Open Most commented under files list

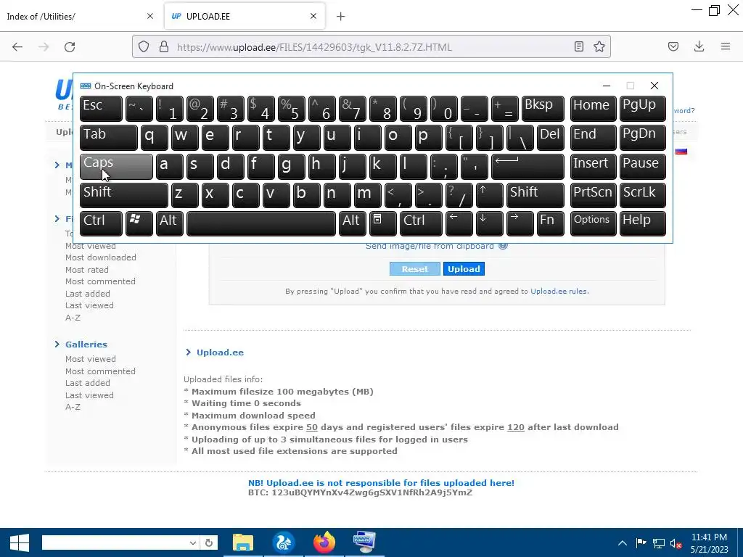click(100, 281)
